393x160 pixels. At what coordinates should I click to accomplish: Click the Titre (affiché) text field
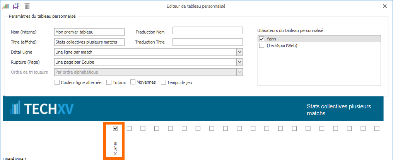pyautogui.click(x=89, y=42)
